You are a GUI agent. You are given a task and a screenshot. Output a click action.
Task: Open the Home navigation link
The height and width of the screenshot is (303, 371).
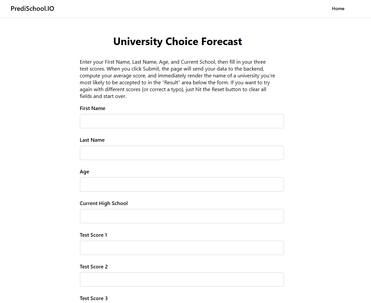click(338, 9)
